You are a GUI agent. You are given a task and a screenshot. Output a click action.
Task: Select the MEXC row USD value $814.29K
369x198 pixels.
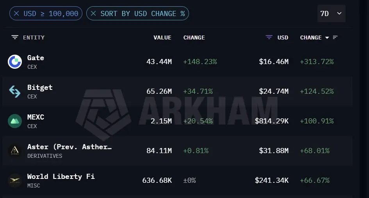[x=271, y=121]
